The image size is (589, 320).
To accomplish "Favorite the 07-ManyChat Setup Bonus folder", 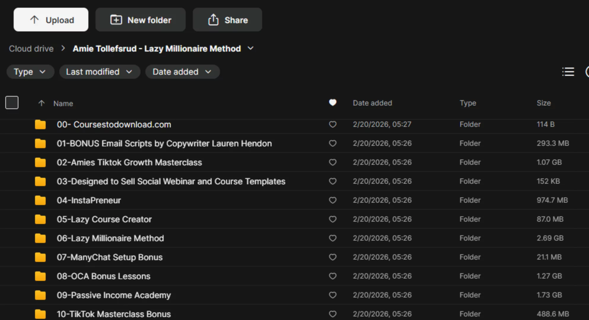I will [332, 257].
